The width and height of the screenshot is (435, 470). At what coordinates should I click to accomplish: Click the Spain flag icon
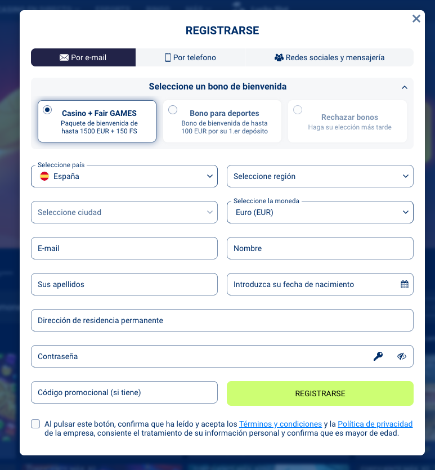[x=44, y=176]
